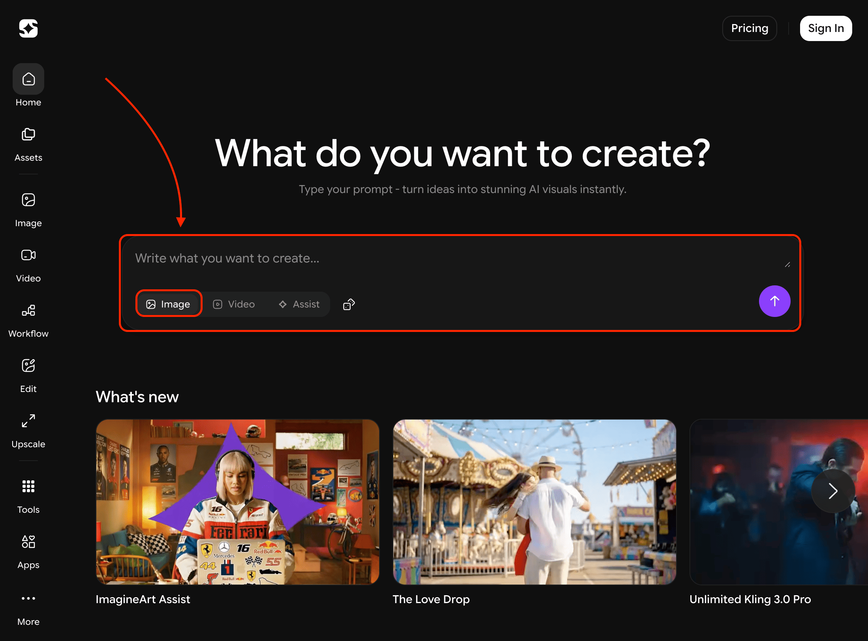Click the Sign In button
Viewport: 868px width, 641px height.
pyautogui.click(x=825, y=28)
